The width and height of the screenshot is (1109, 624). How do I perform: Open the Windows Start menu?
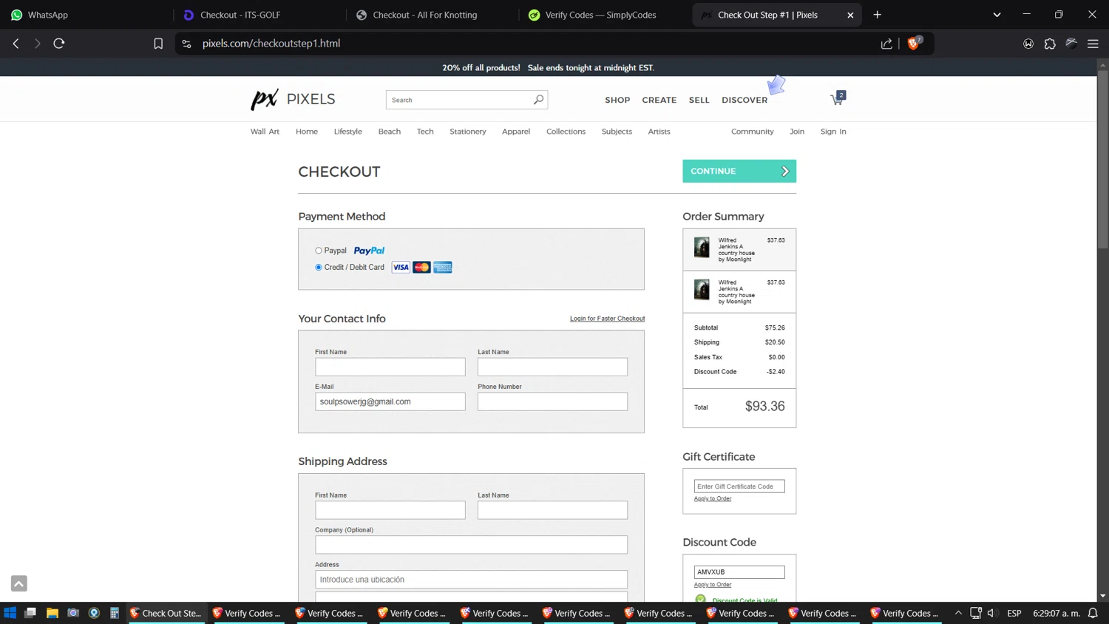click(x=10, y=613)
